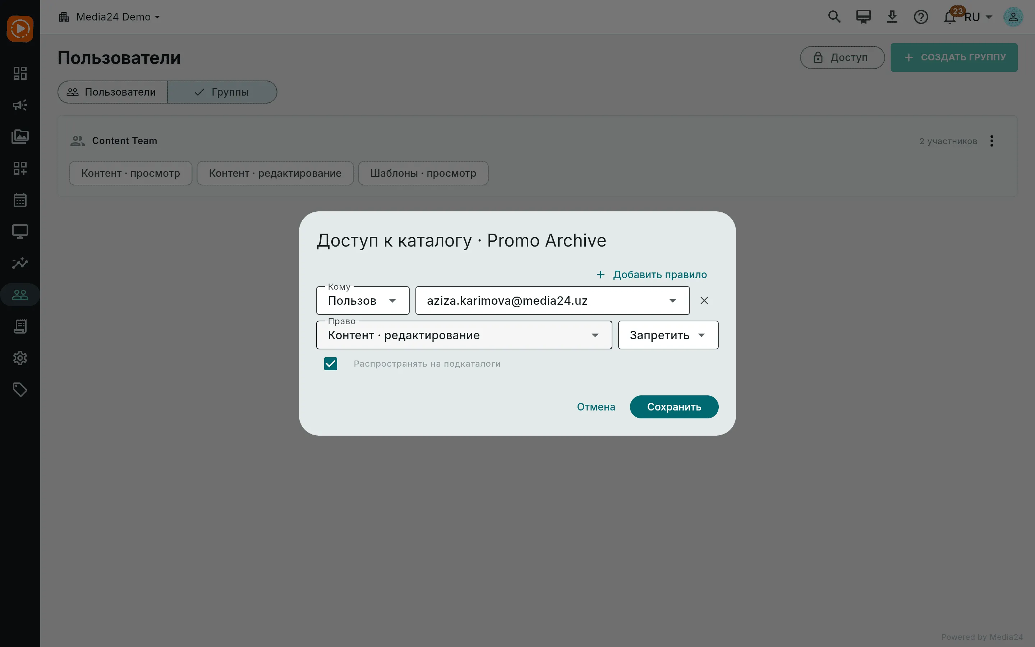
Task: Switch to the Группы tab
Action: (222, 92)
